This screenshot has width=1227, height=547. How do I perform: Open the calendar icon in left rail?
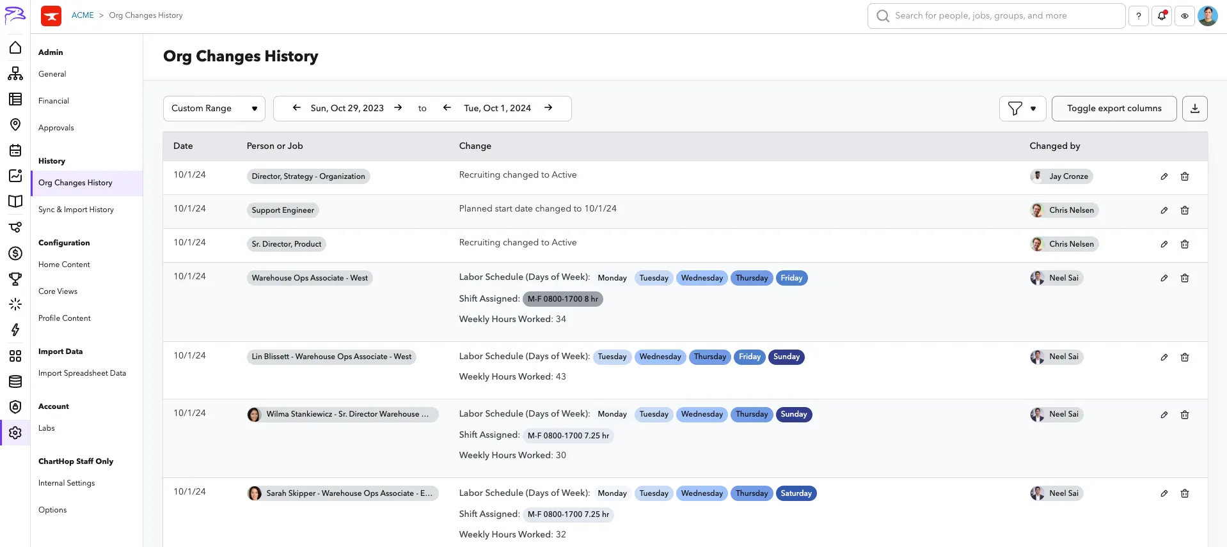[15, 150]
